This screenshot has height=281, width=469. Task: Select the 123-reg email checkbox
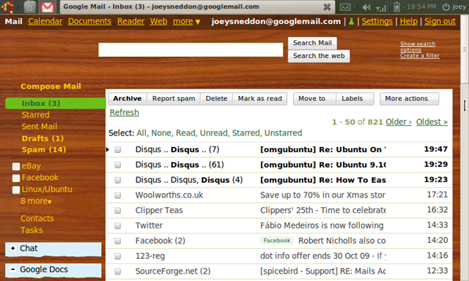[x=117, y=256]
